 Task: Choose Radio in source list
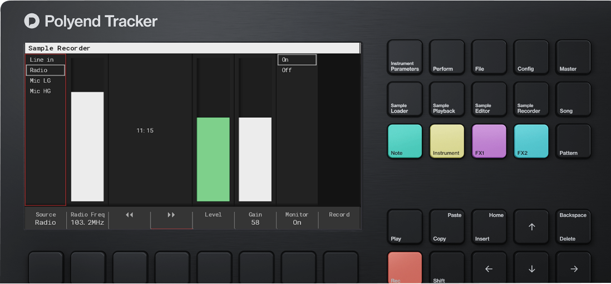click(x=45, y=70)
